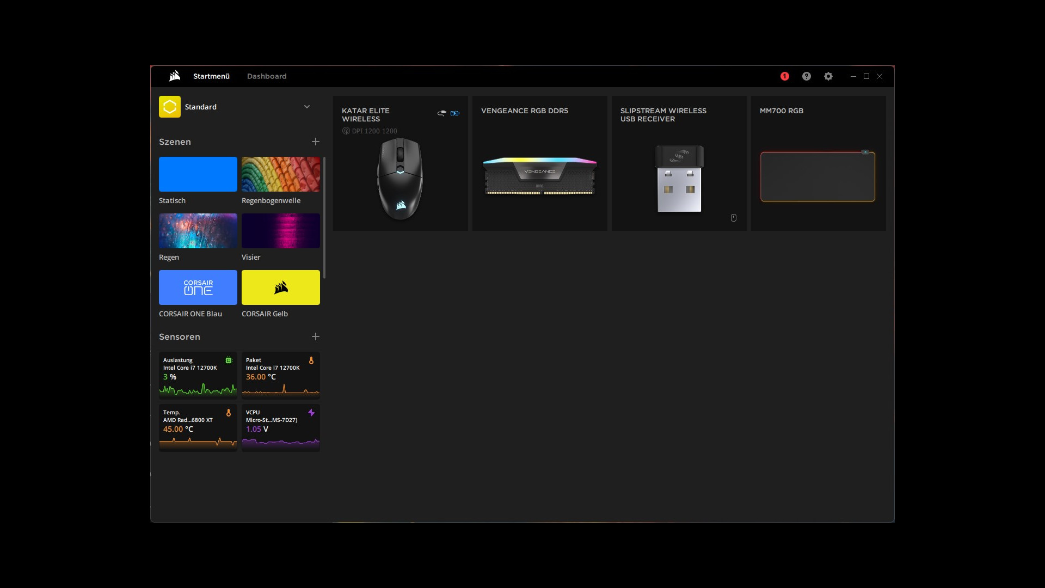Open the MM700 RGB mousepad tile
The image size is (1045, 588).
(818, 163)
